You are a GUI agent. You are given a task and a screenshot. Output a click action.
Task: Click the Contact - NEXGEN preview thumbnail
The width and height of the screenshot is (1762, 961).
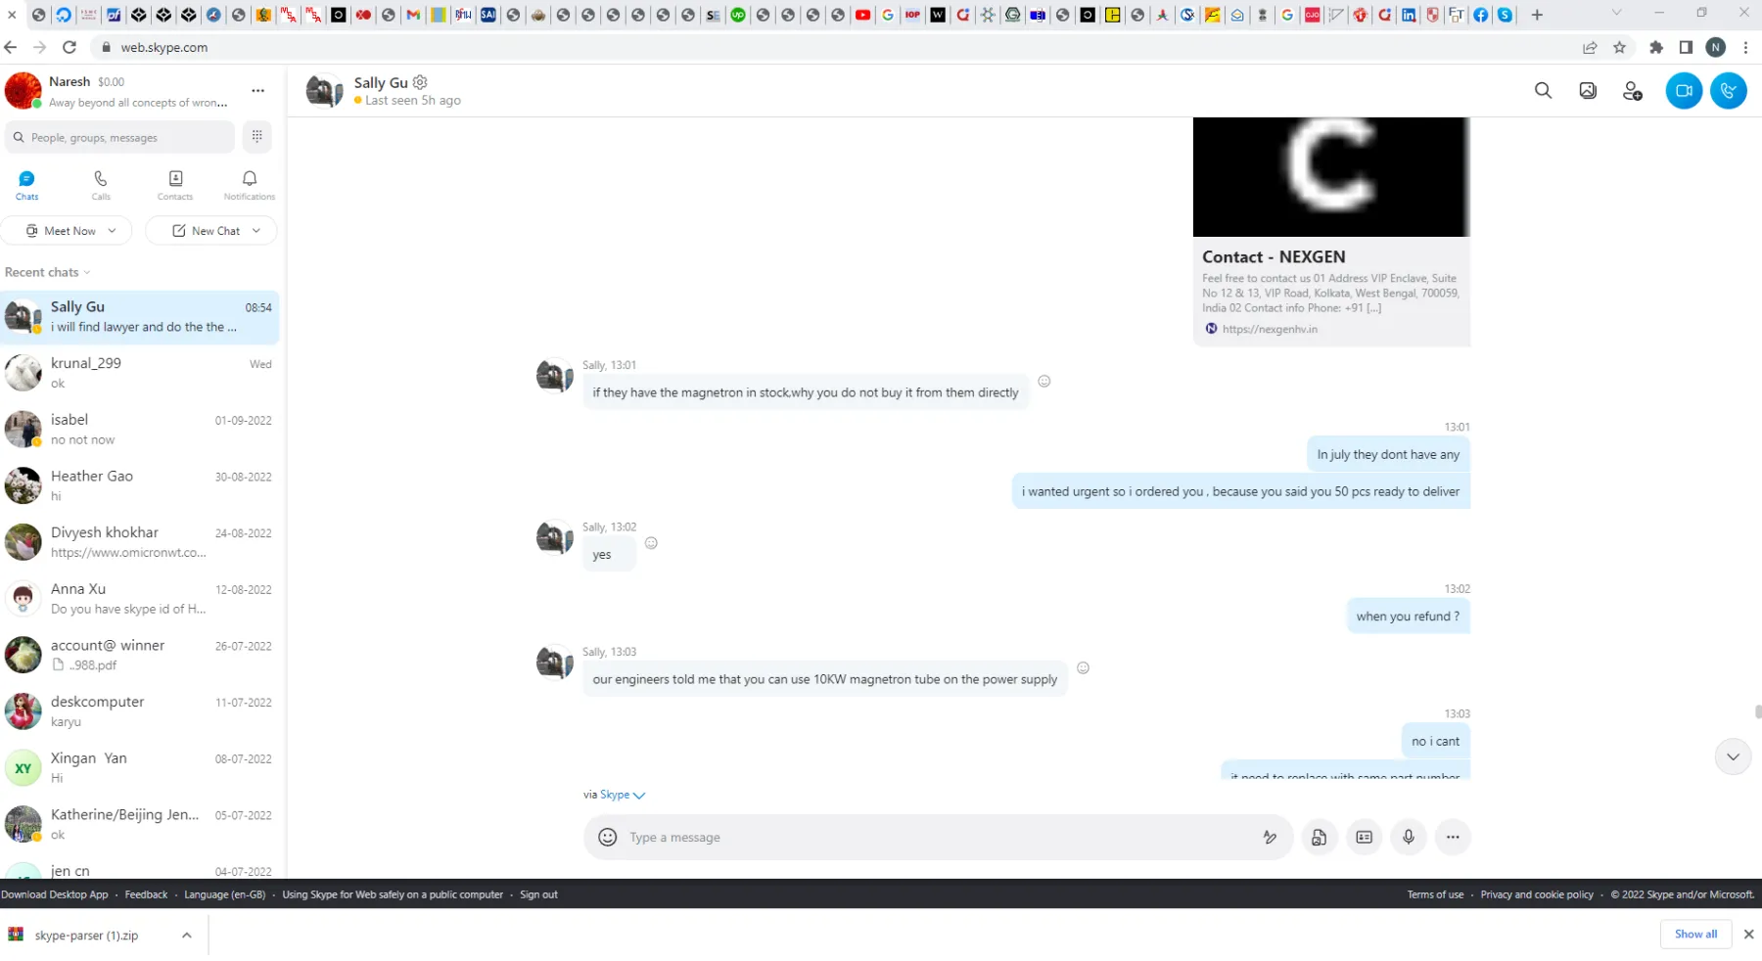pos(1331,177)
